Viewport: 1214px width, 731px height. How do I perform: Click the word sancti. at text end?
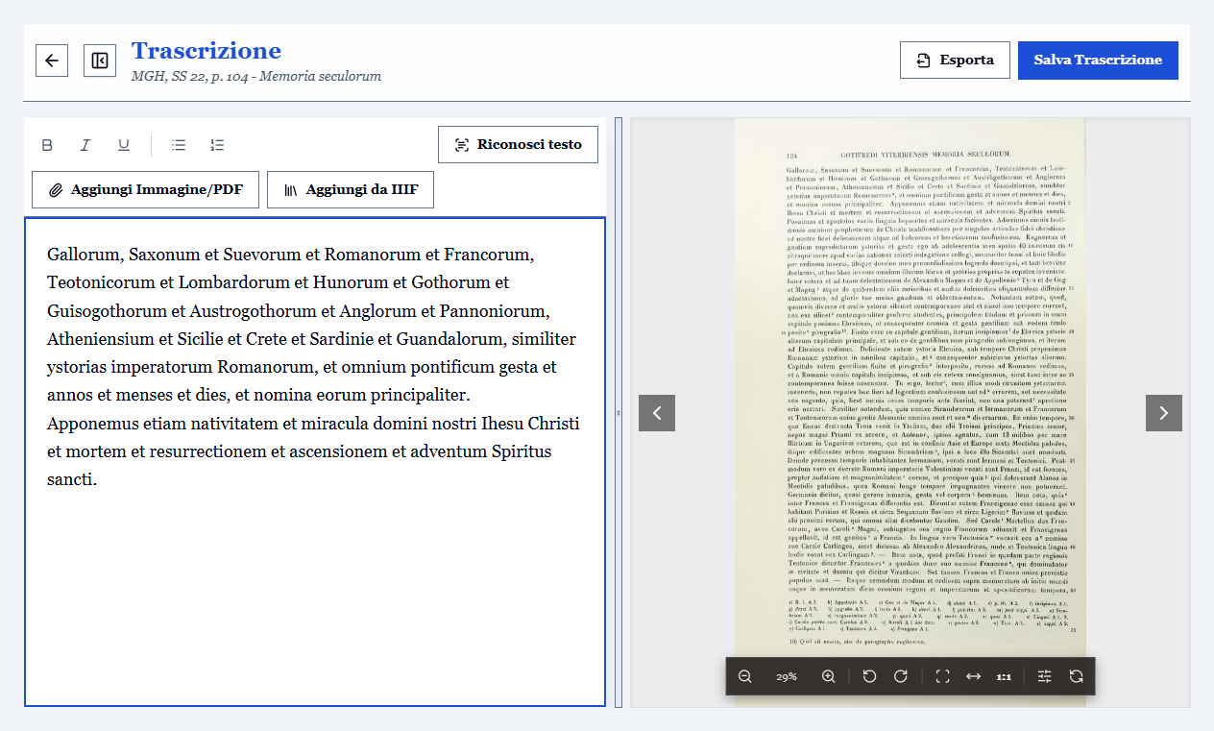pyautogui.click(x=72, y=479)
